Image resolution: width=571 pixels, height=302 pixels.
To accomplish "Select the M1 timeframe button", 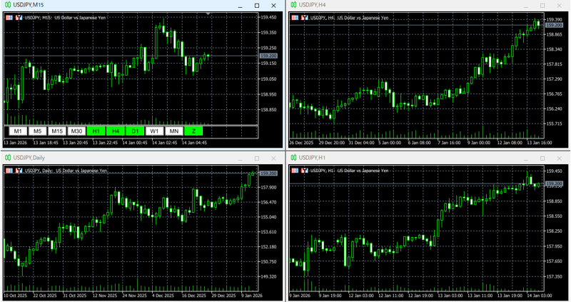I will [19, 131].
